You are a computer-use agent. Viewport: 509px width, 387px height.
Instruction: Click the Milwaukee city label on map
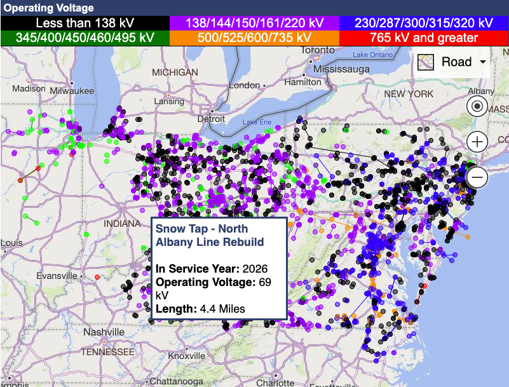[72, 91]
